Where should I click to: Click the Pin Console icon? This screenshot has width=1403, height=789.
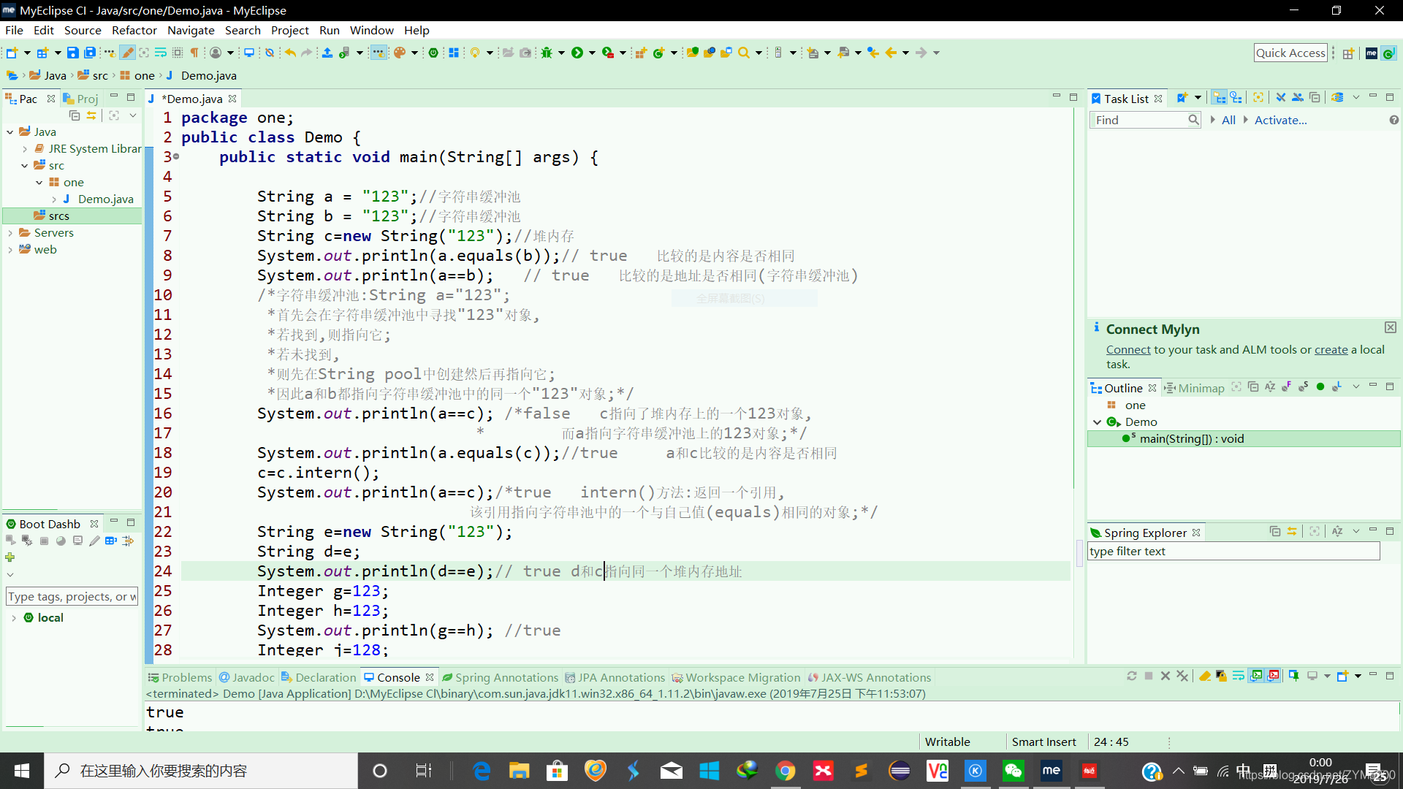tap(1293, 676)
